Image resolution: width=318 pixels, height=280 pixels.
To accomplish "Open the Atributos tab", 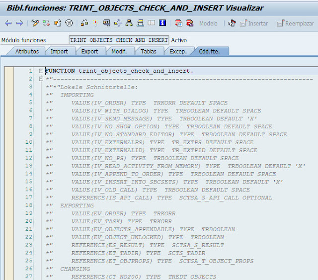I will click(27, 51).
